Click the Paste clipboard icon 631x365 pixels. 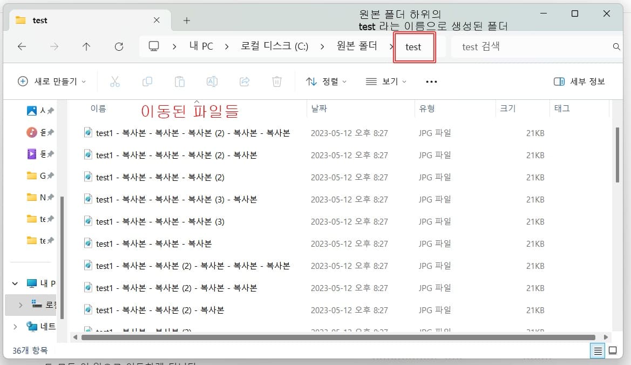[x=180, y=82]
